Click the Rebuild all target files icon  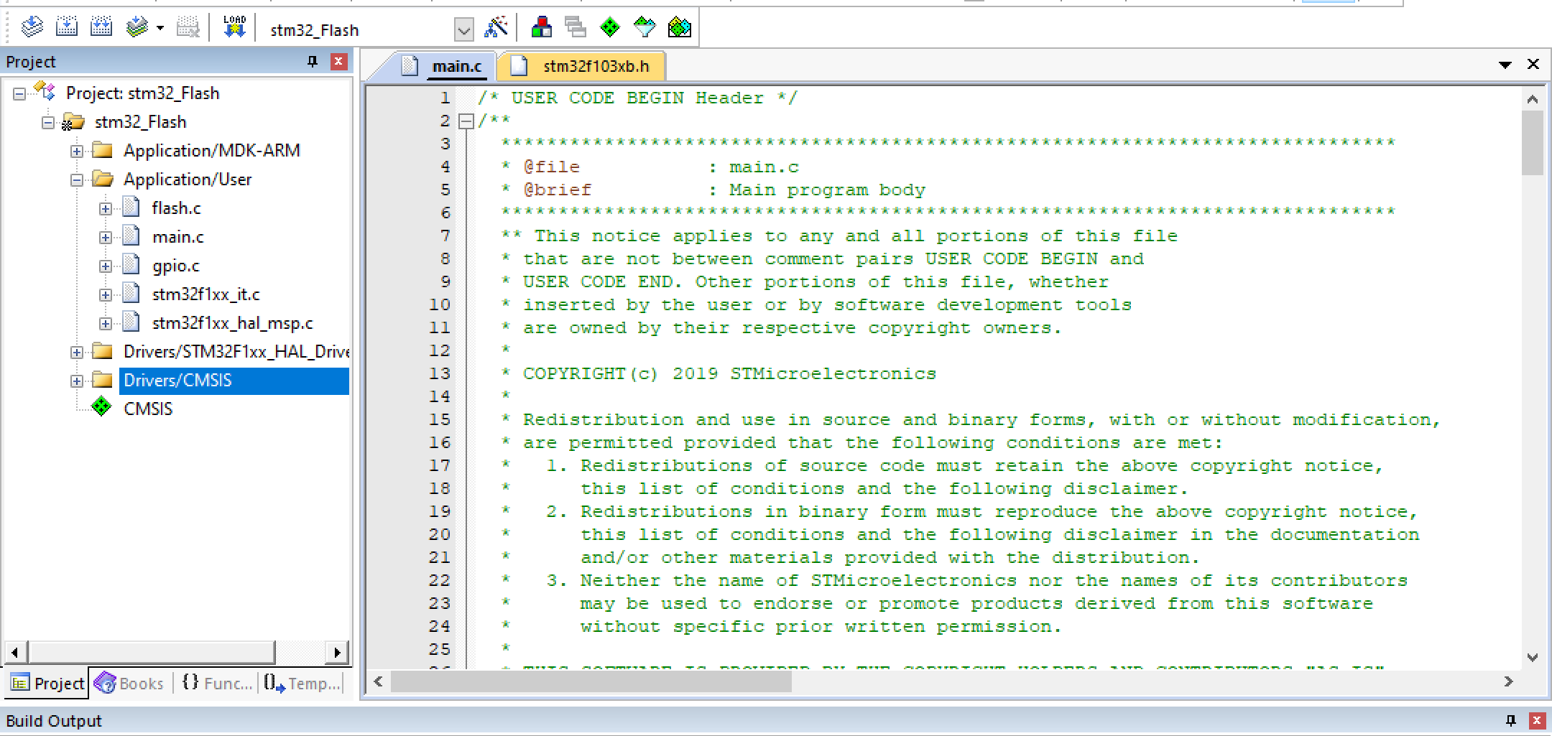click(x=101, y=28)
